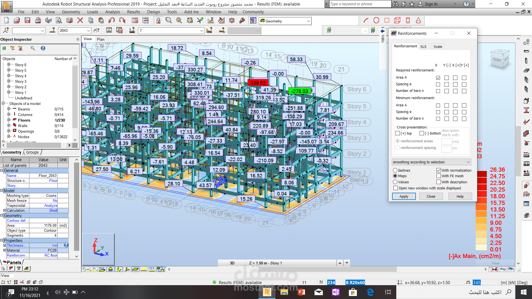Click the zoom window magnifier icon

point(168,20)
